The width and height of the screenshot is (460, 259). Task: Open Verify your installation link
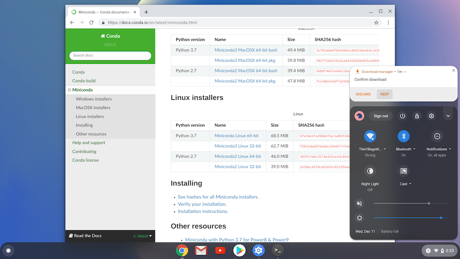click(x=202, y=204)
